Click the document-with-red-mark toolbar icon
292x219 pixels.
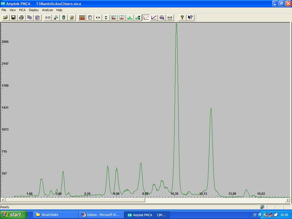[37, 17]
